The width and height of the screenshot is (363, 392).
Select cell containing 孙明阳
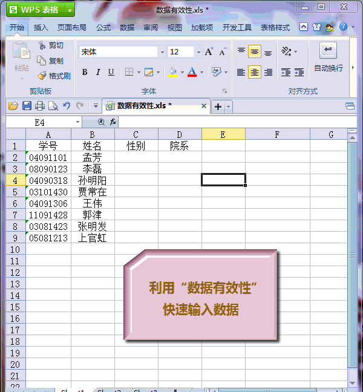[x=93, y=180]
